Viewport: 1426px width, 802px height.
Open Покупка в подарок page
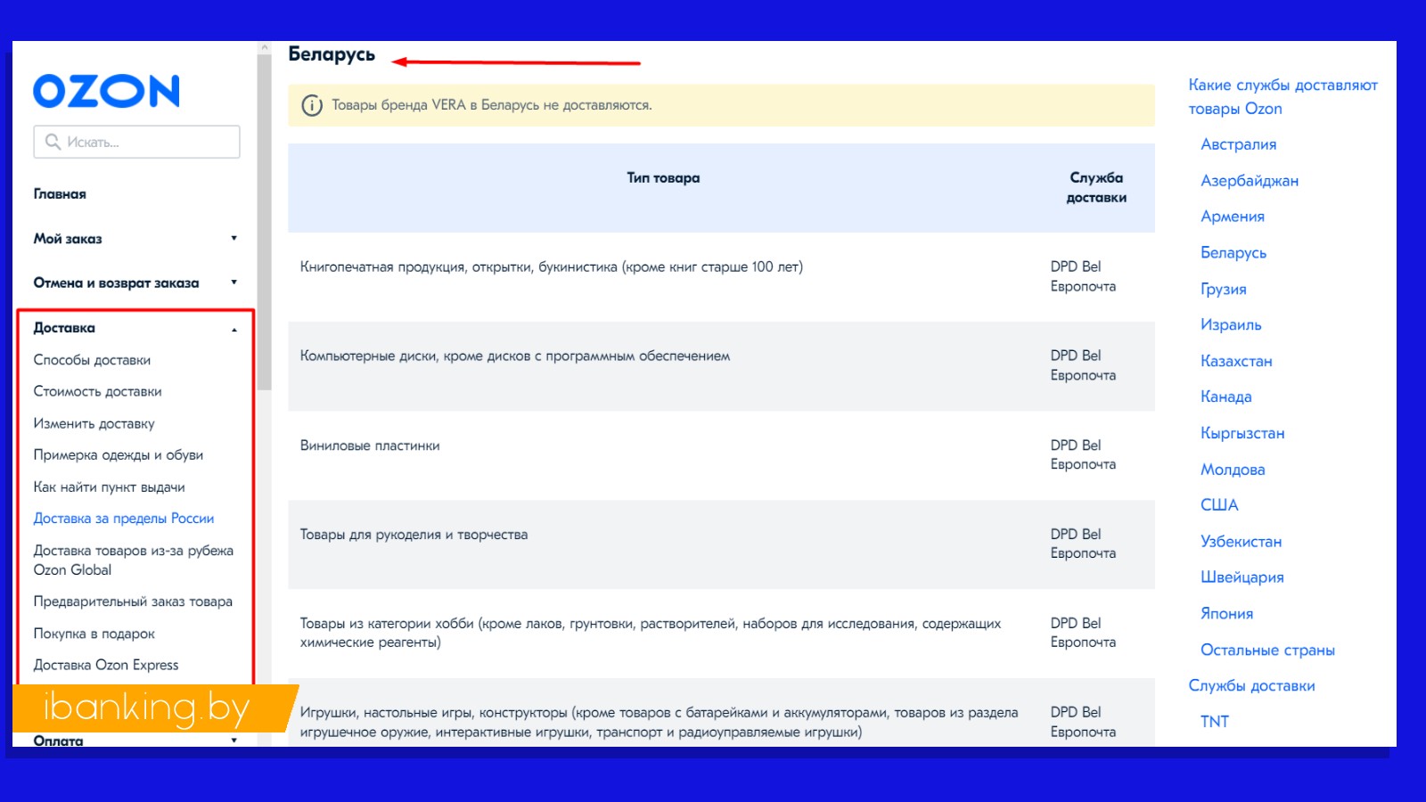(94, 634)
